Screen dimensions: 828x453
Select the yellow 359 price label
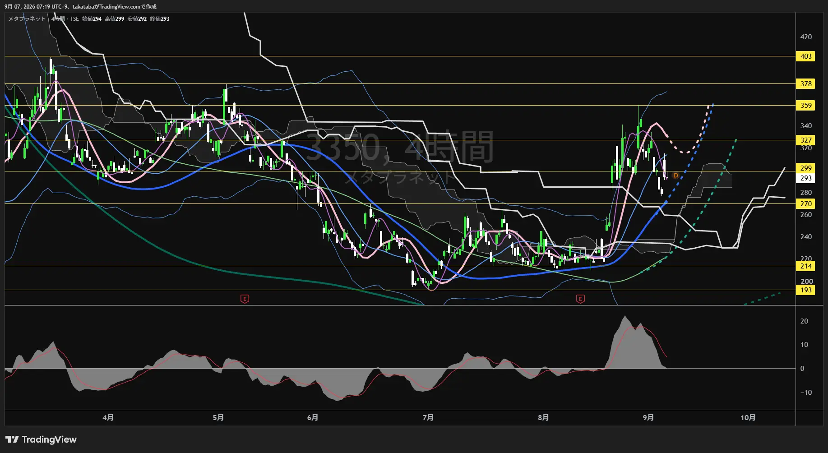pyautogui.click(x=806, y=106)
